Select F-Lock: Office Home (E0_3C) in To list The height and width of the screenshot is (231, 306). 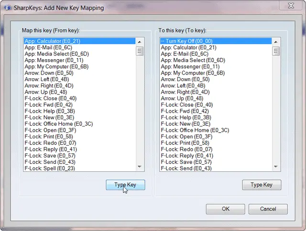(216, 130)
